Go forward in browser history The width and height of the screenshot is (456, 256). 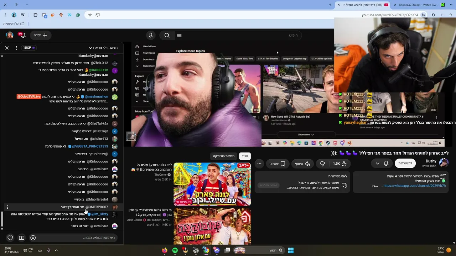pos(442,15)
